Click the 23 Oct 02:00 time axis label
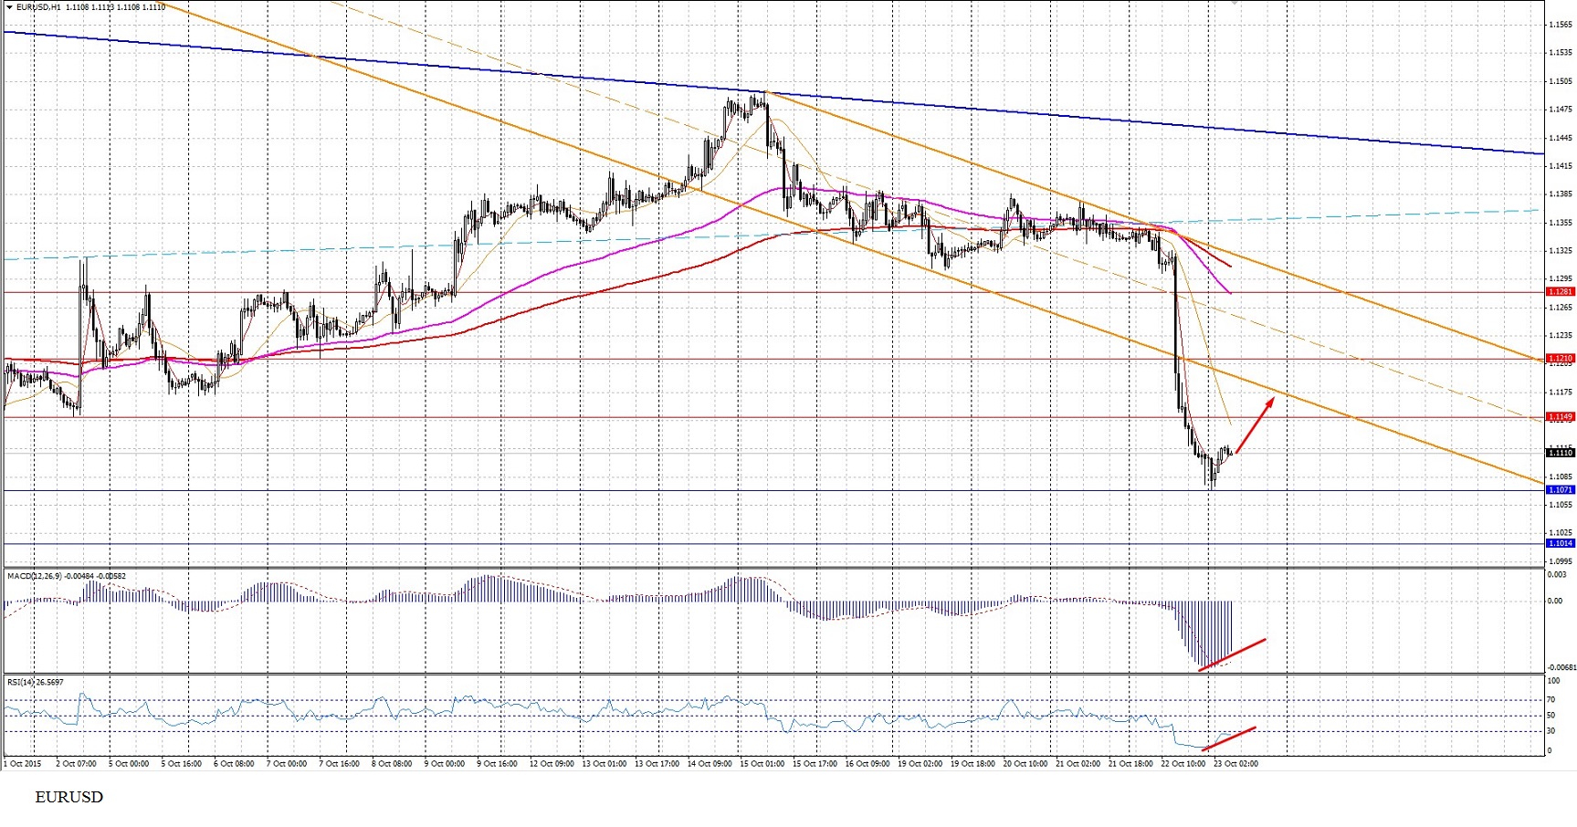1577x827 pixels. [1235, 763]
